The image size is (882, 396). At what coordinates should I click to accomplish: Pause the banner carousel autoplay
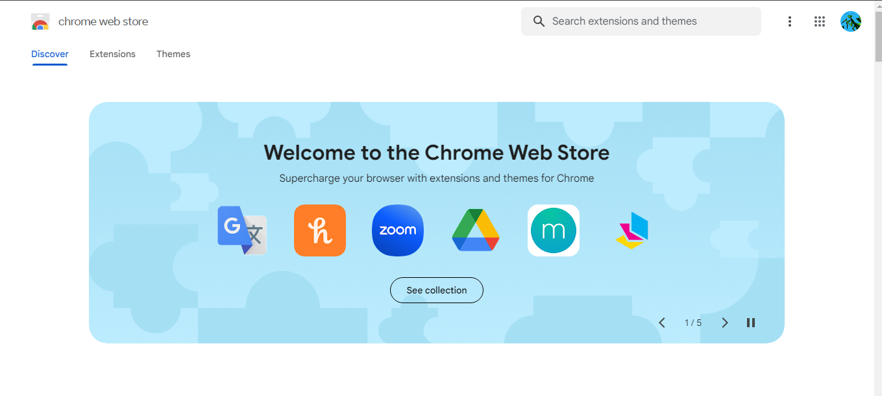(x=751, y=323)
